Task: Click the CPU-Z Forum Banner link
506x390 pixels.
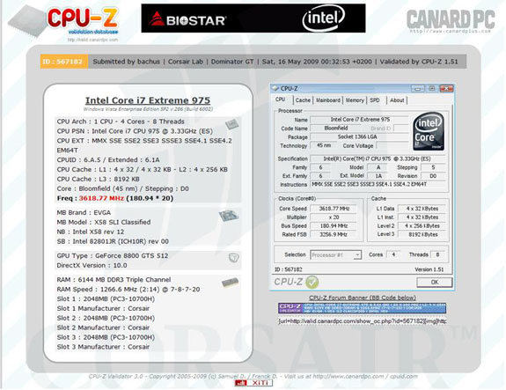Action: click(363, 298)
